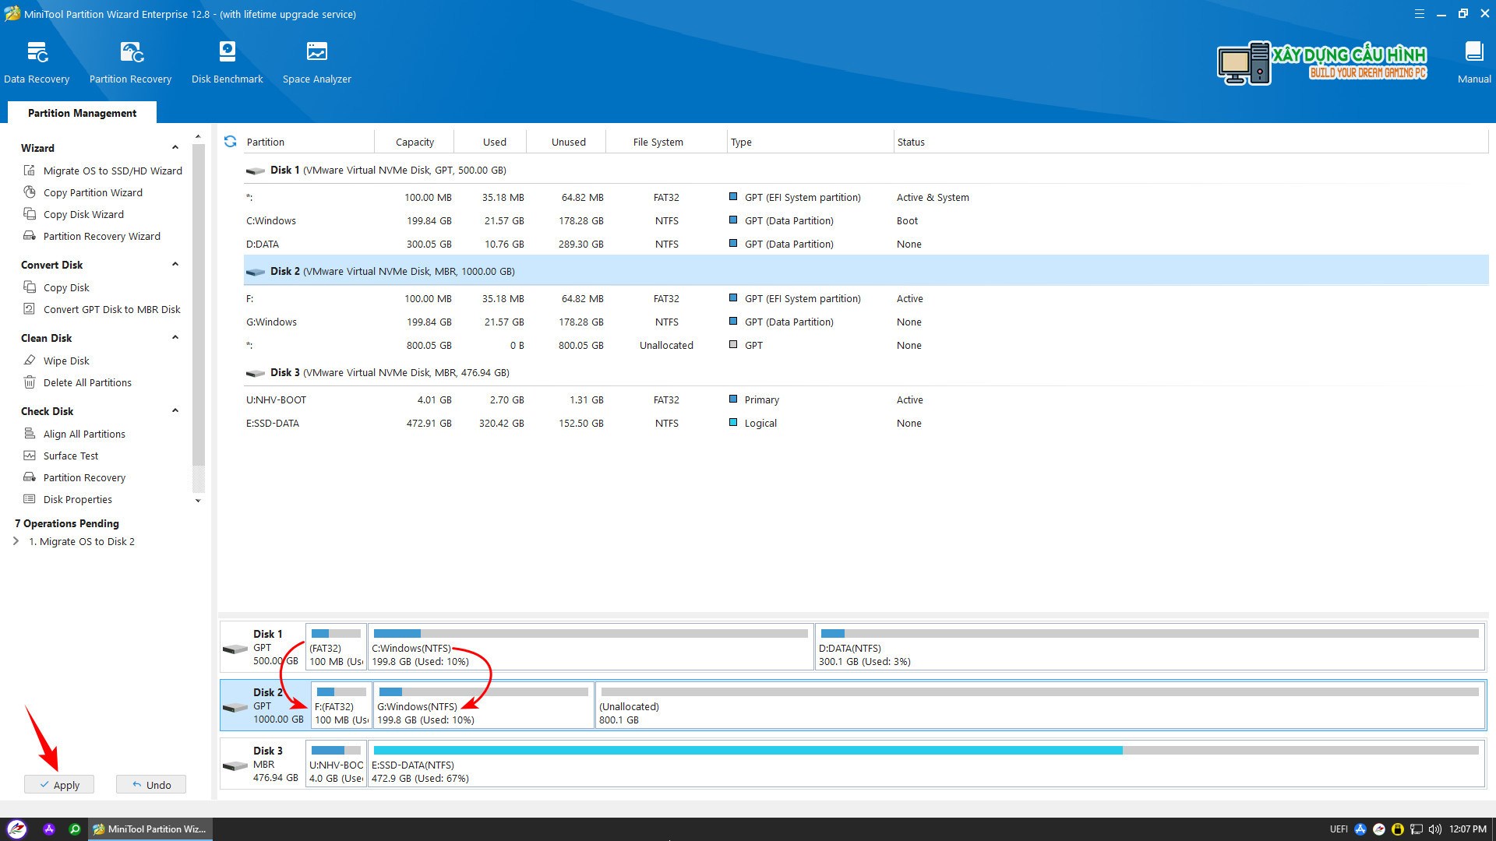
Task: Switch to the Partition Management tab
Action: [x=82, y=113]
